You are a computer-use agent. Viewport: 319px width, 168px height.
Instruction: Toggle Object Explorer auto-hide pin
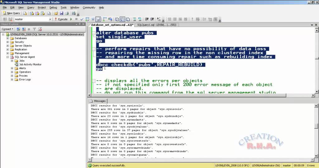pyautogui.click(x=80, y=24)
